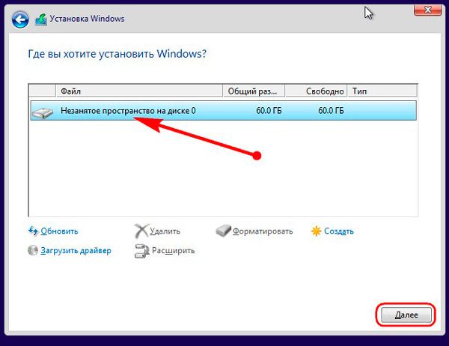Go back with the blue arrow button
Screen dimensions: 449x346
tap(20, 19)
